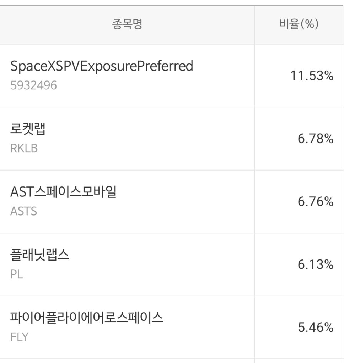Open the AST스페이스모바일 stock entry
Image resolution: width=344 pixels, height=363 pixels.
pyautogui.click(x=64, y=192)
